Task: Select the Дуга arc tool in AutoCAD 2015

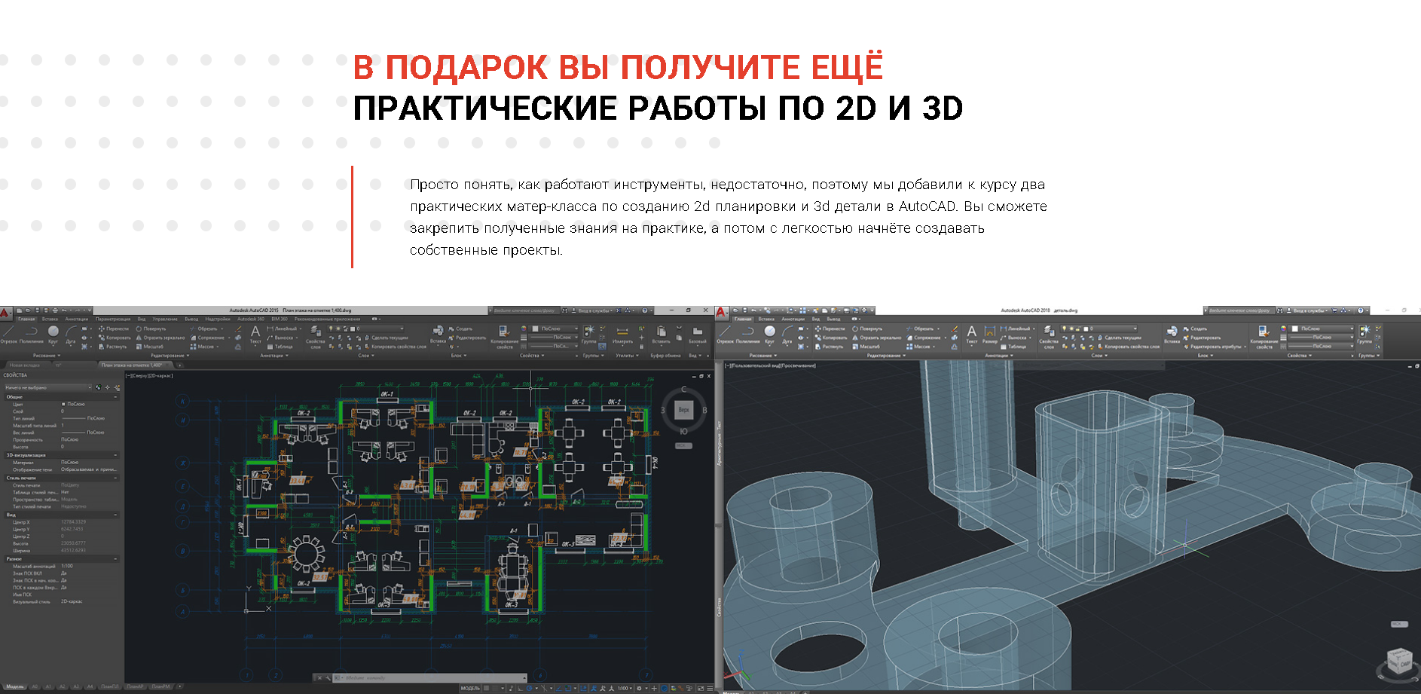Action: (x=71, y=335)
